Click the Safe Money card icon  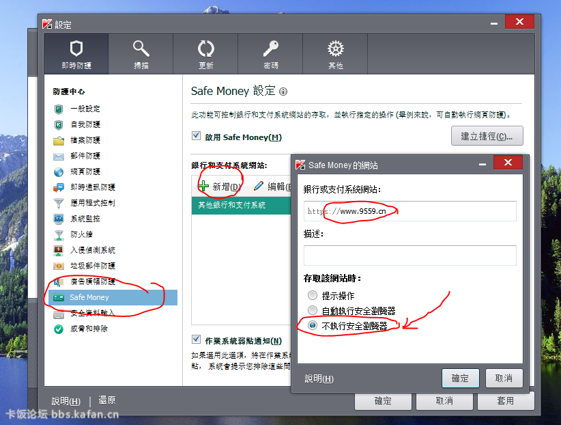[x=59, y=297]
